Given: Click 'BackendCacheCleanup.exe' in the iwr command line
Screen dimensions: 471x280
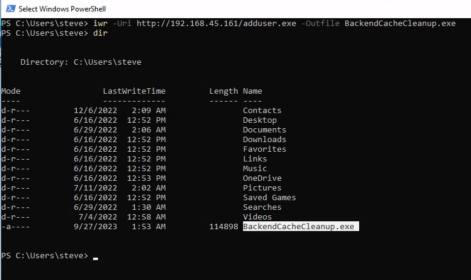Looking at the screenshot, I should tap(400, 24).
